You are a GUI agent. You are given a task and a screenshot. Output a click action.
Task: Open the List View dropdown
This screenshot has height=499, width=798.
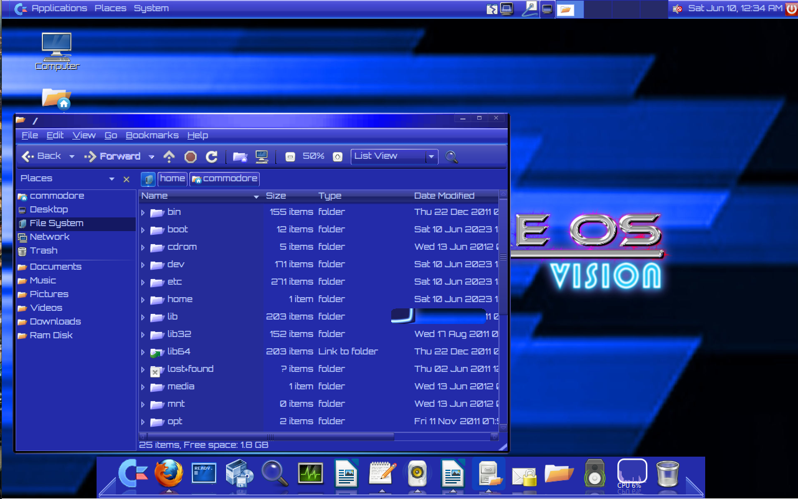coord(394,156)
